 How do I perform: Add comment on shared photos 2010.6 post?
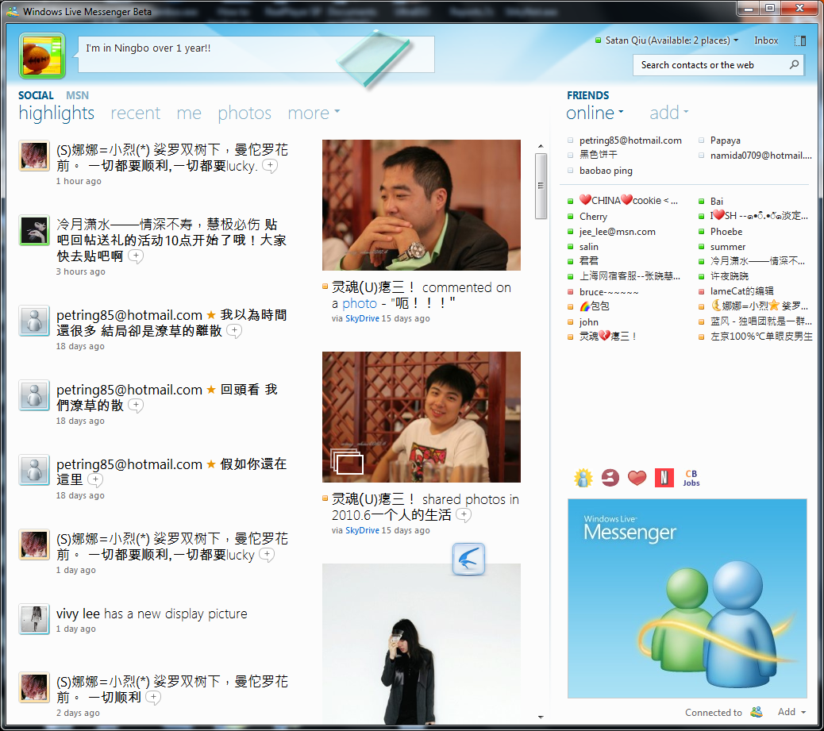coord(464,515)
